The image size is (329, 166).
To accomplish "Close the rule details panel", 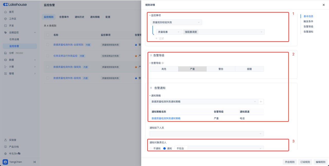I will tap(324, 5).
